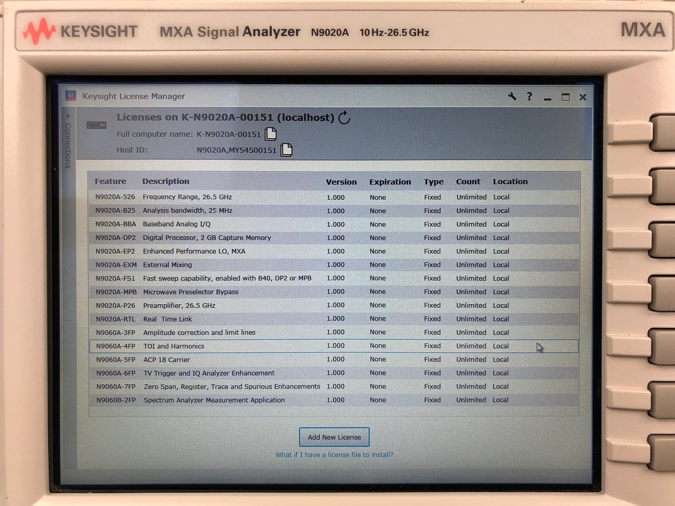Select the N9020A-BBA feature cell
The width and height of the screenshot is (675, 506).
pos(116,224)
